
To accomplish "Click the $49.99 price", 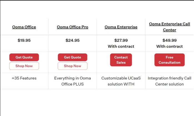I will point(170,40).
